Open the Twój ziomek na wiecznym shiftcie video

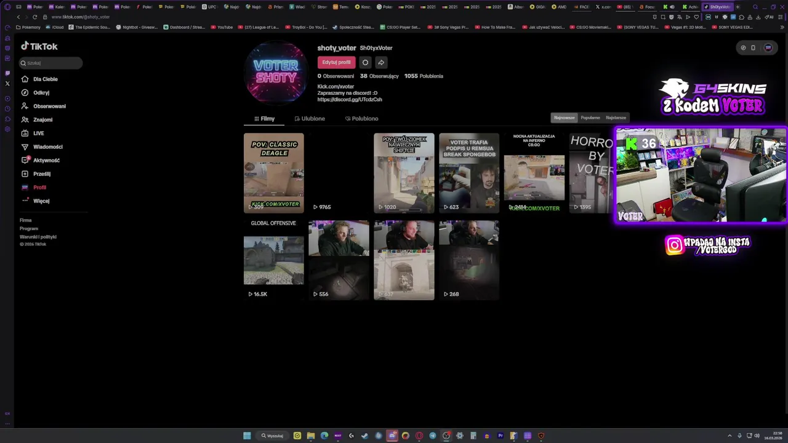404,173
